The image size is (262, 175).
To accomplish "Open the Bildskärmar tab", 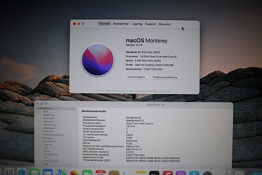I will 121,24.
